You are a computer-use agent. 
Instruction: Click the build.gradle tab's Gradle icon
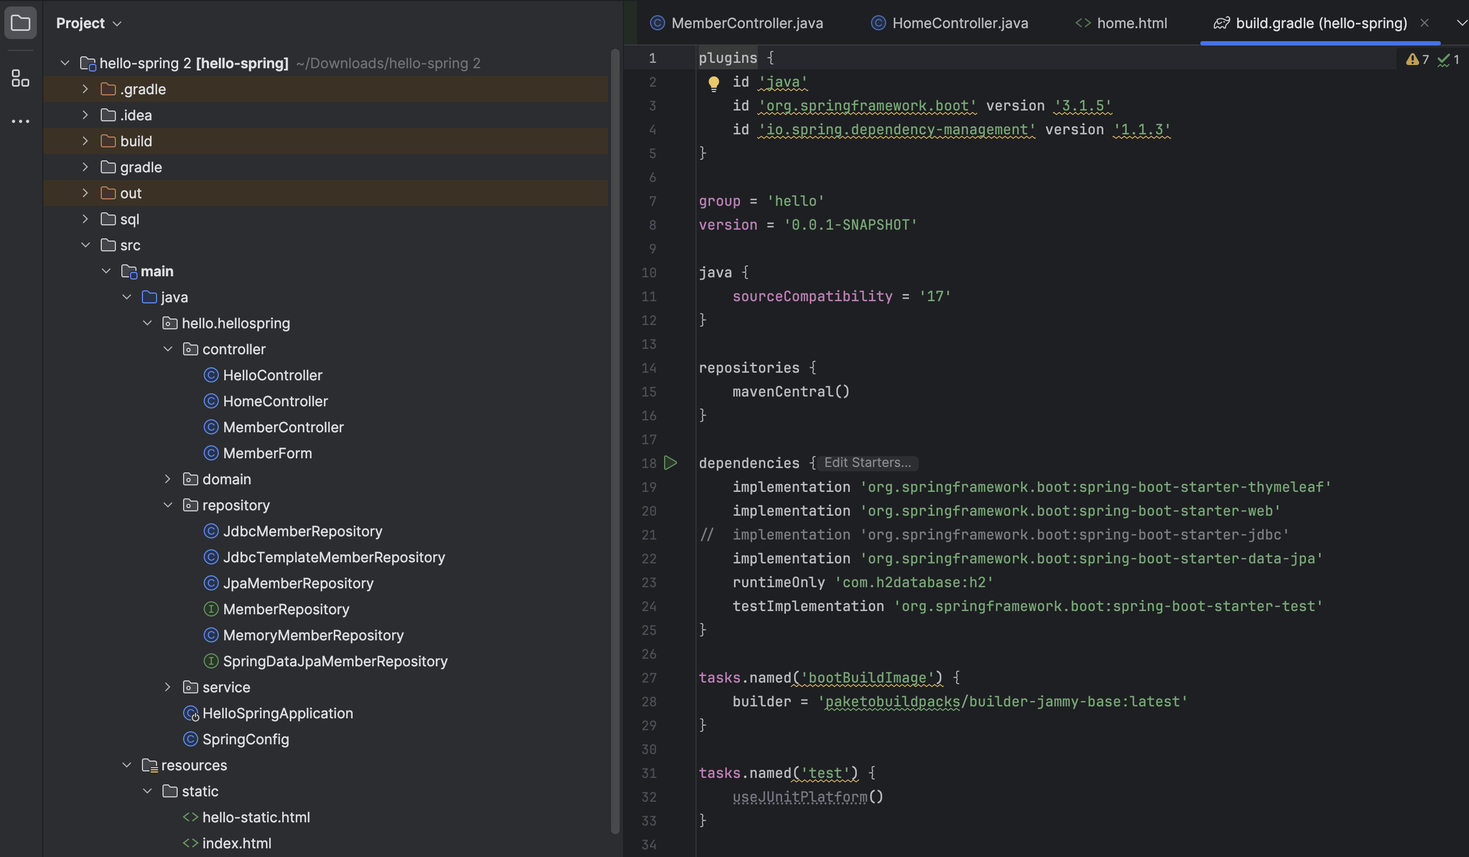[x=1221, y=23]
